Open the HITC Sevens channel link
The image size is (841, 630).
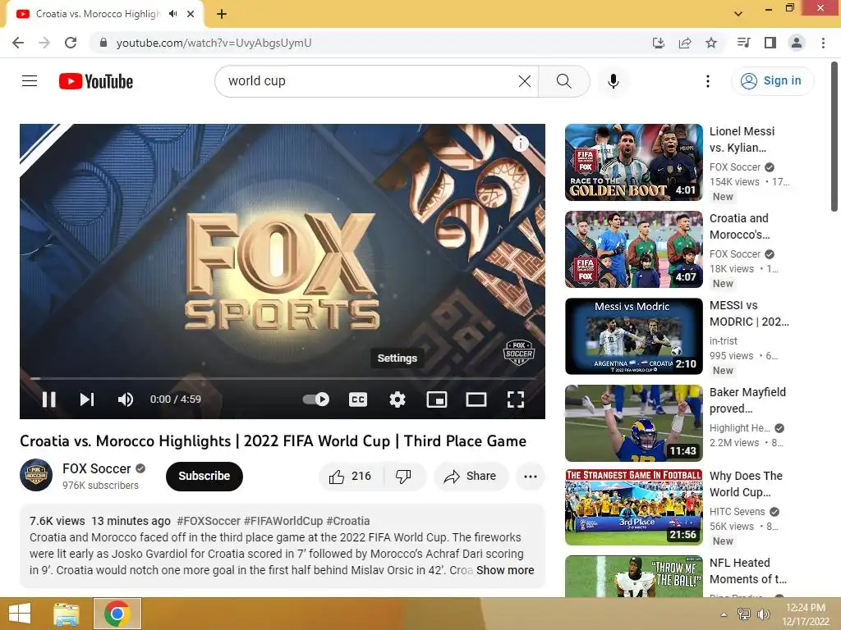[x=737, y=512]
